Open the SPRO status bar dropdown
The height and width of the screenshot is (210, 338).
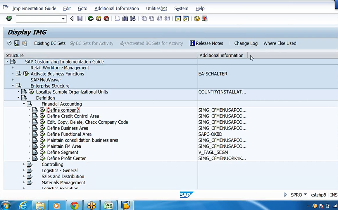coord(305,195)
